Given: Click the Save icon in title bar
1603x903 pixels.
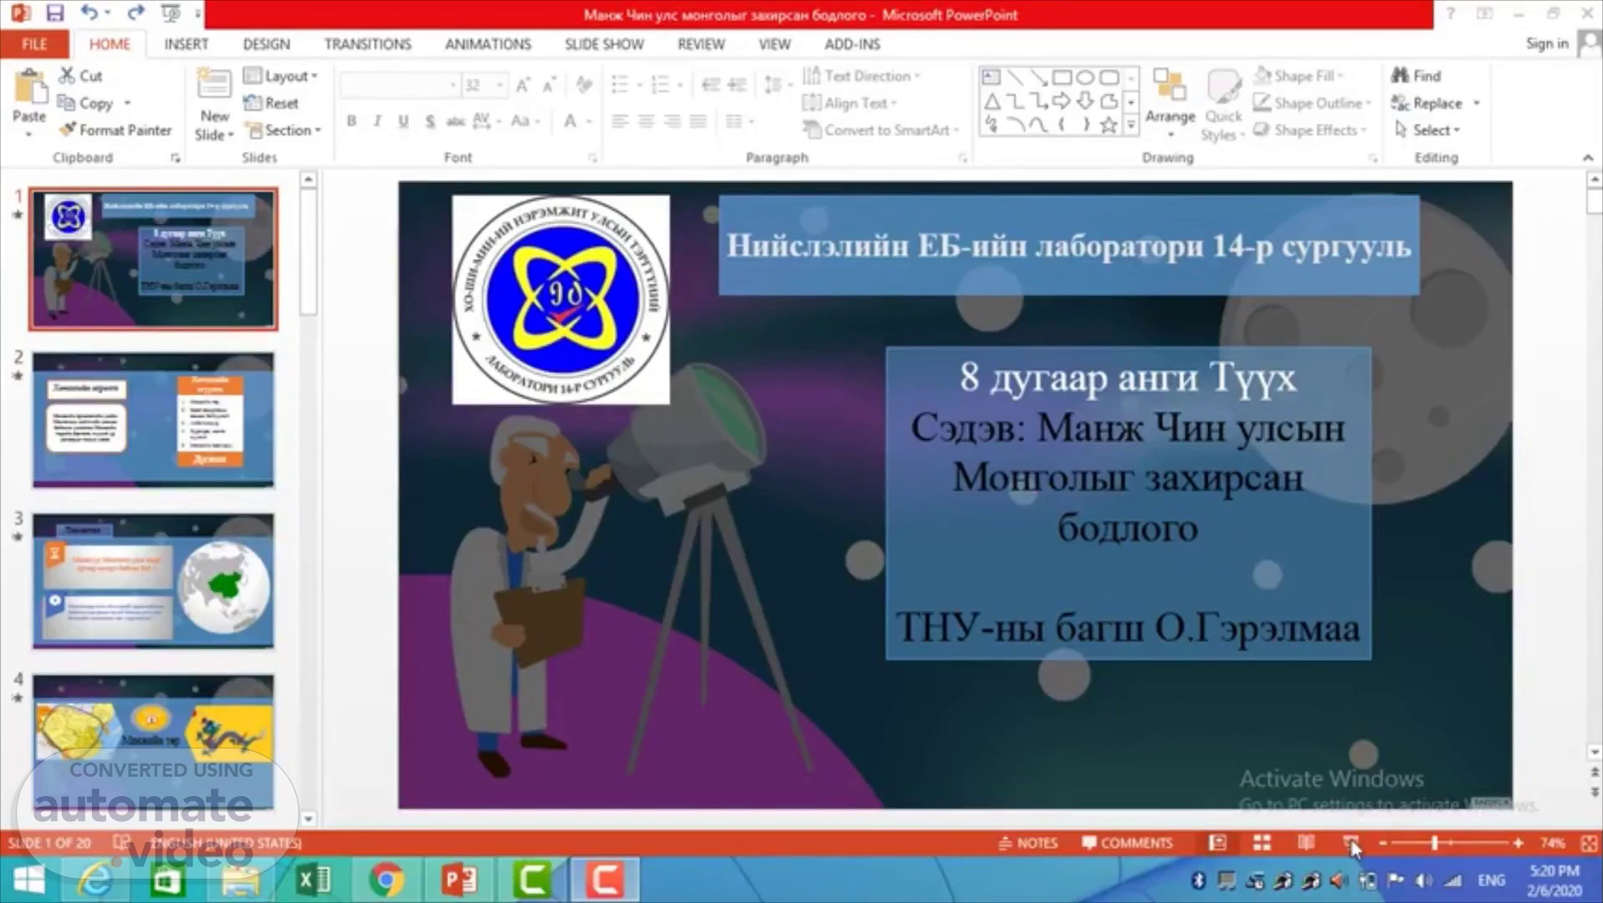Looking at the screenshot, I should (x=55, y=13).
